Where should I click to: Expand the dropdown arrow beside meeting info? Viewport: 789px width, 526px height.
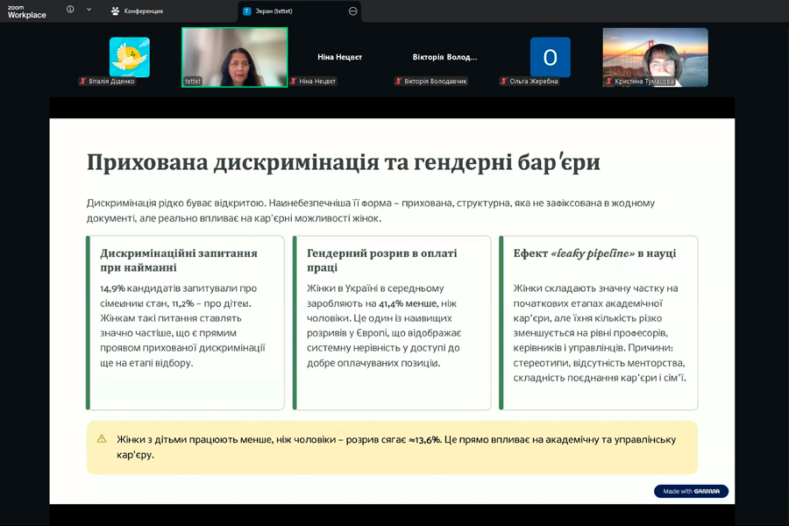pyautogui.click(x=89, y=9)
